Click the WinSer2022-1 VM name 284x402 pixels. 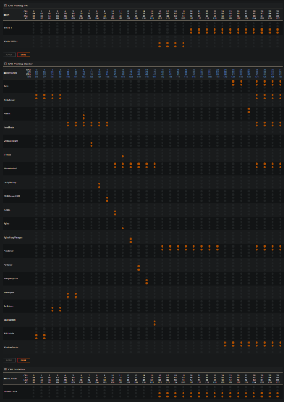tap(11, 41)
